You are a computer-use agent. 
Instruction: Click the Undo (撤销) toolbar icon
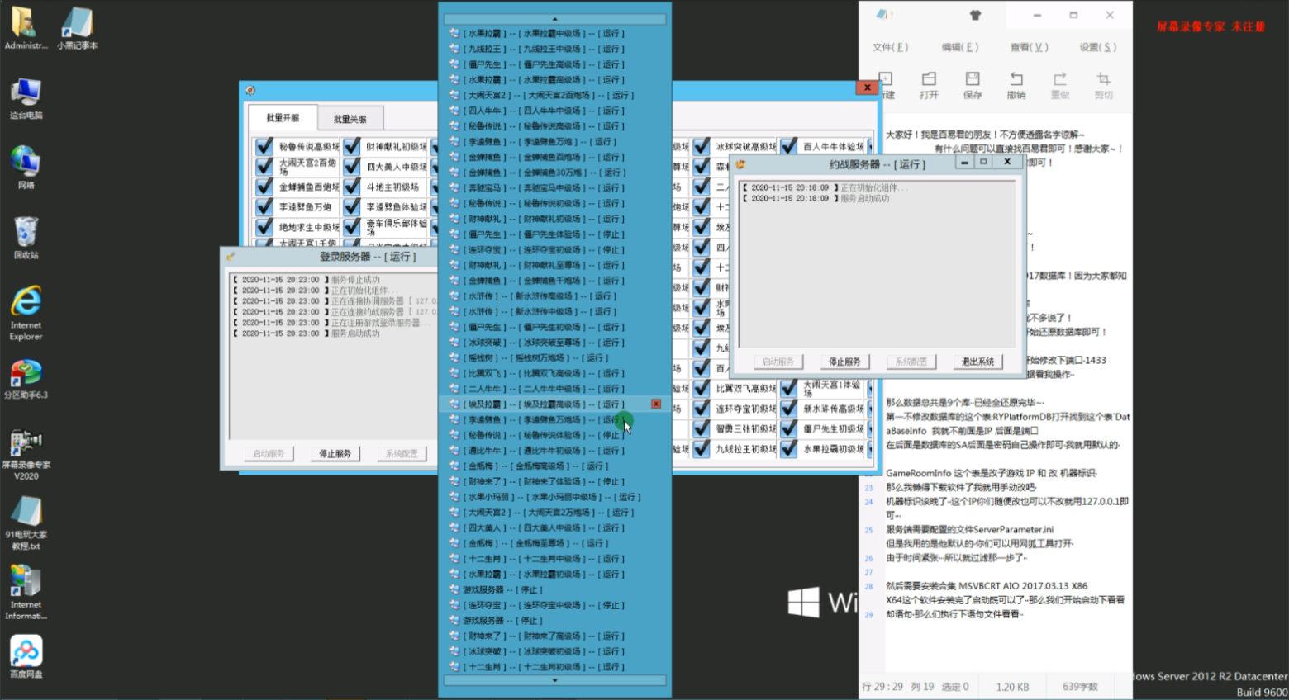[x=1016, y=84]
